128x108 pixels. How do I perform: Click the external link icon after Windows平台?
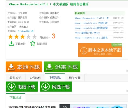pyautogui.click(x=32, y=31)
